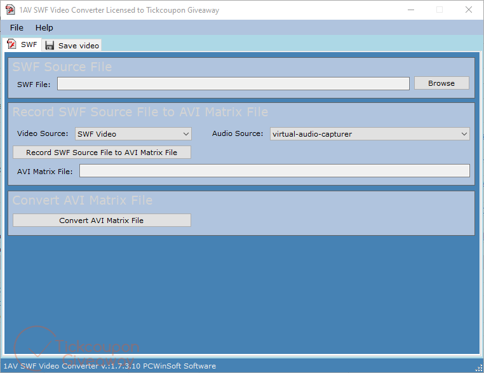Click the window resize grip
Image resolution: width=484 pixels, height=373 pixels.
click(x=479, y=368)
